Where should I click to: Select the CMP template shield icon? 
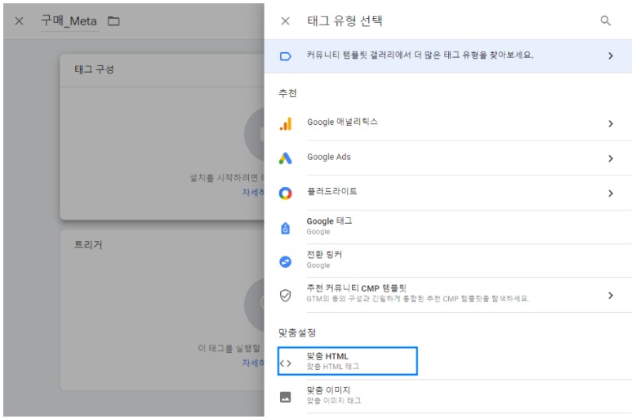(x=286, y=296)
